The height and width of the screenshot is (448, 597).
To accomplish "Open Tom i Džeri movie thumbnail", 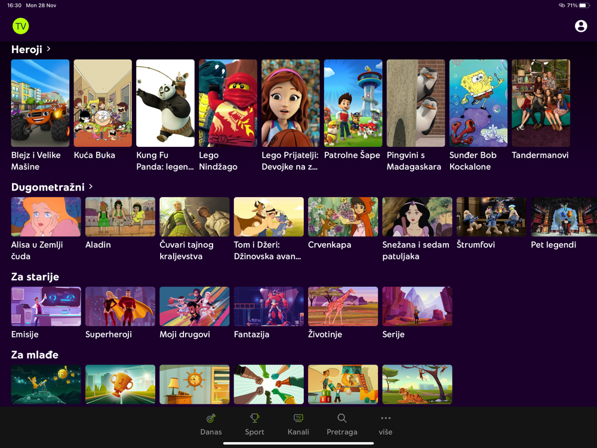I will pyautogui.click(x=269, y=217).
